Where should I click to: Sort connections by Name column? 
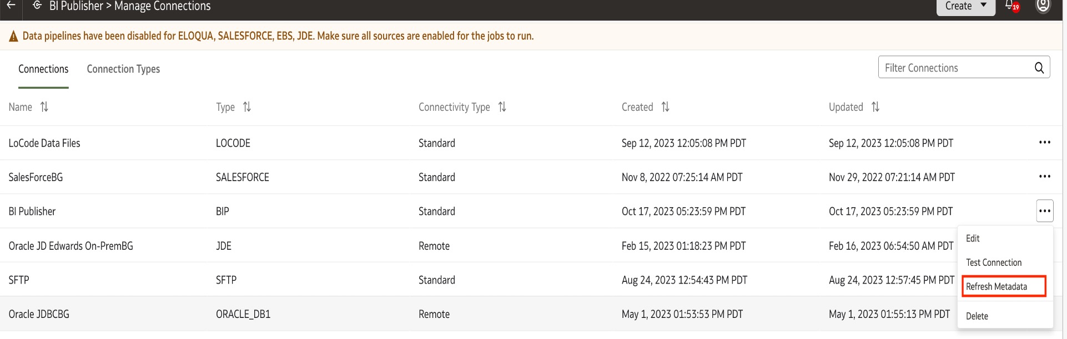[44, 107]
